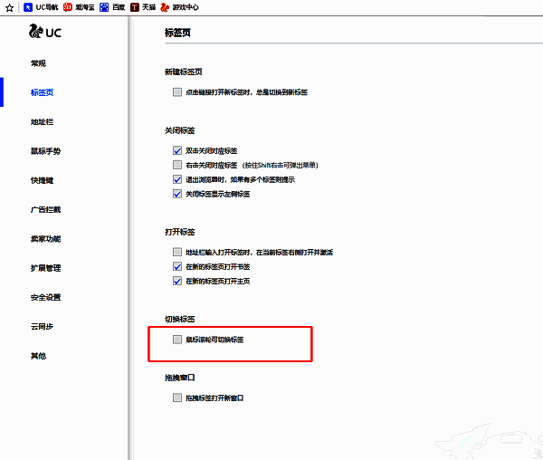The width and height of the screenshot is (543, 460).
Task: Click the UC squirrel logo
Action: (45, 32)
